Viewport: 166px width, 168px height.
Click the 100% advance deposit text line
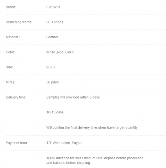pyautogui.click(x=95, y=158)
